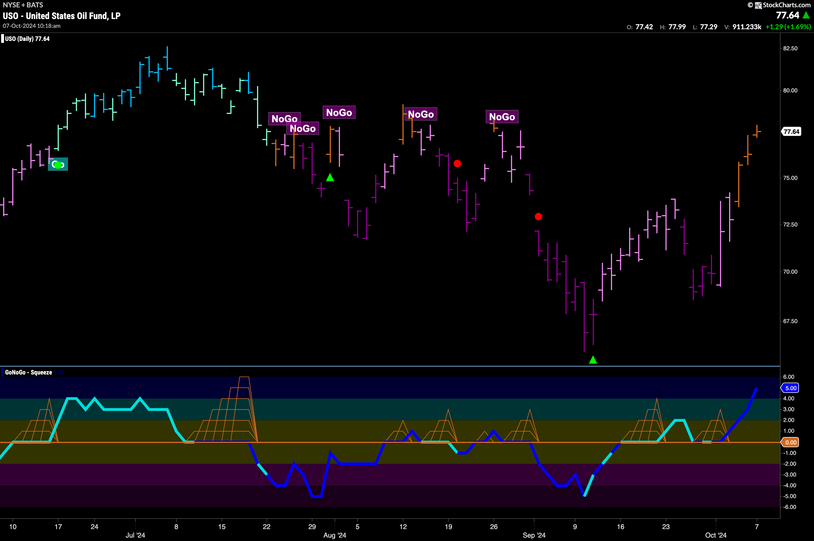Click the NoGo label second from left, lower one
The height and width of the screenshot is (541, 814).
click(x=303, y=128)
